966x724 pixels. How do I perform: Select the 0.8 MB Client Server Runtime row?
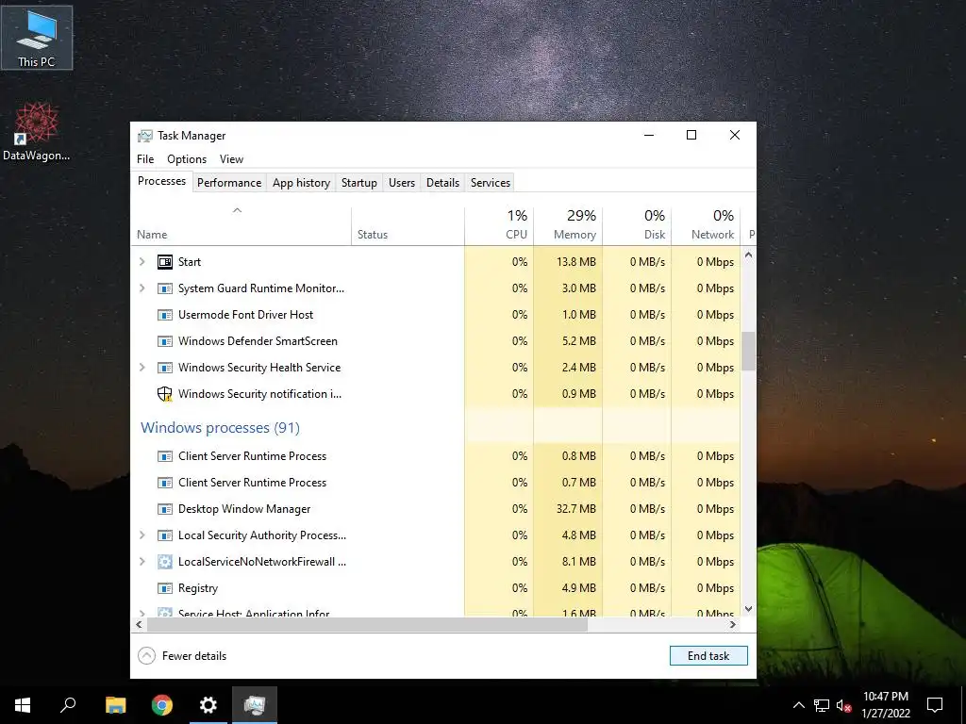point(436,456)
